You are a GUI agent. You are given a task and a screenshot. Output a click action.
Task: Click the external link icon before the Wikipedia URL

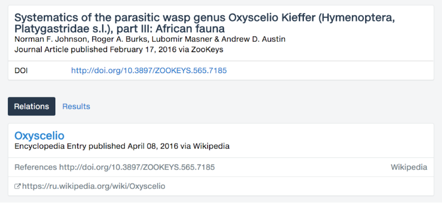coord(18,187)
